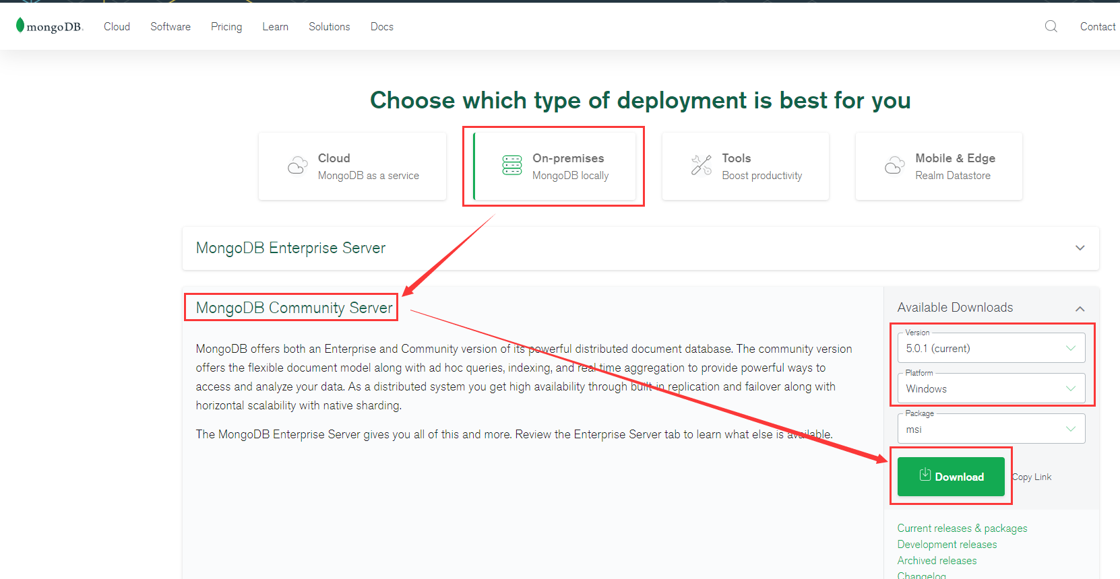Open the Learn menu

(276, 26)
